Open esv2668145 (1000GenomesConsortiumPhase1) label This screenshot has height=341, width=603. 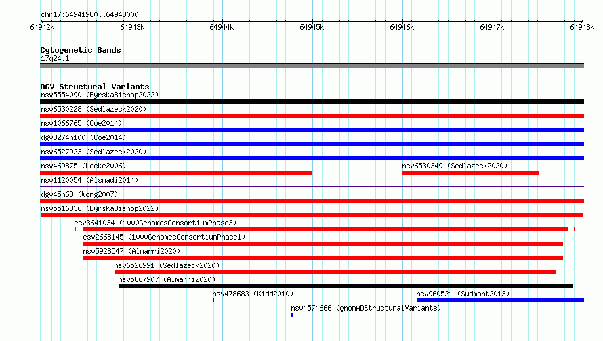point(164,237)
